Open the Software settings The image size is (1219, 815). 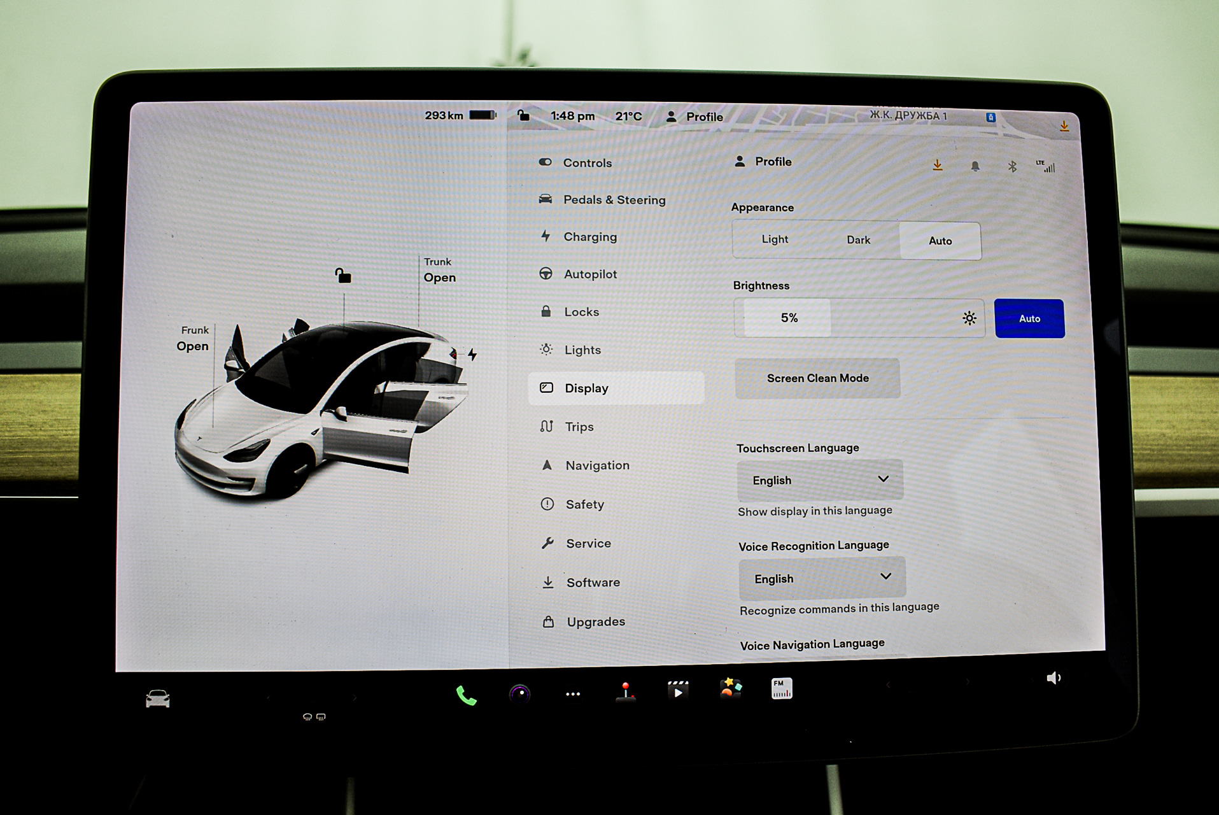(581, 583)
